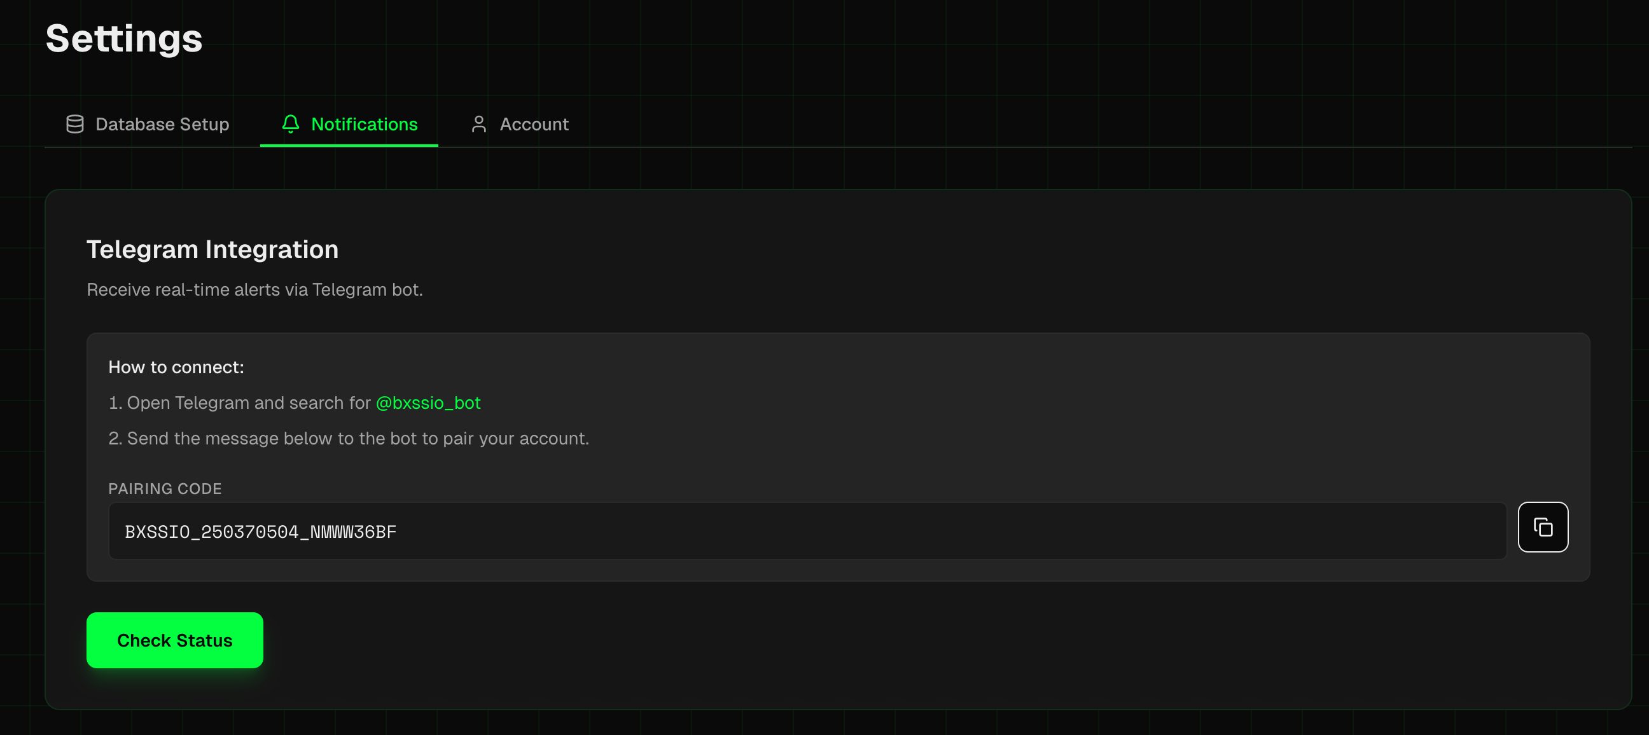Select the Notifications tab
The image size is (1649, 735).
[x=365, y=124]
